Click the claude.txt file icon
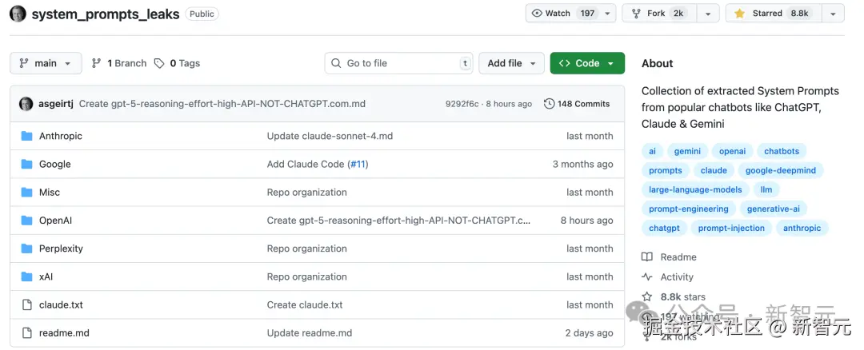The height and width of the screenshot is (350, 864). tap(26, 304)
